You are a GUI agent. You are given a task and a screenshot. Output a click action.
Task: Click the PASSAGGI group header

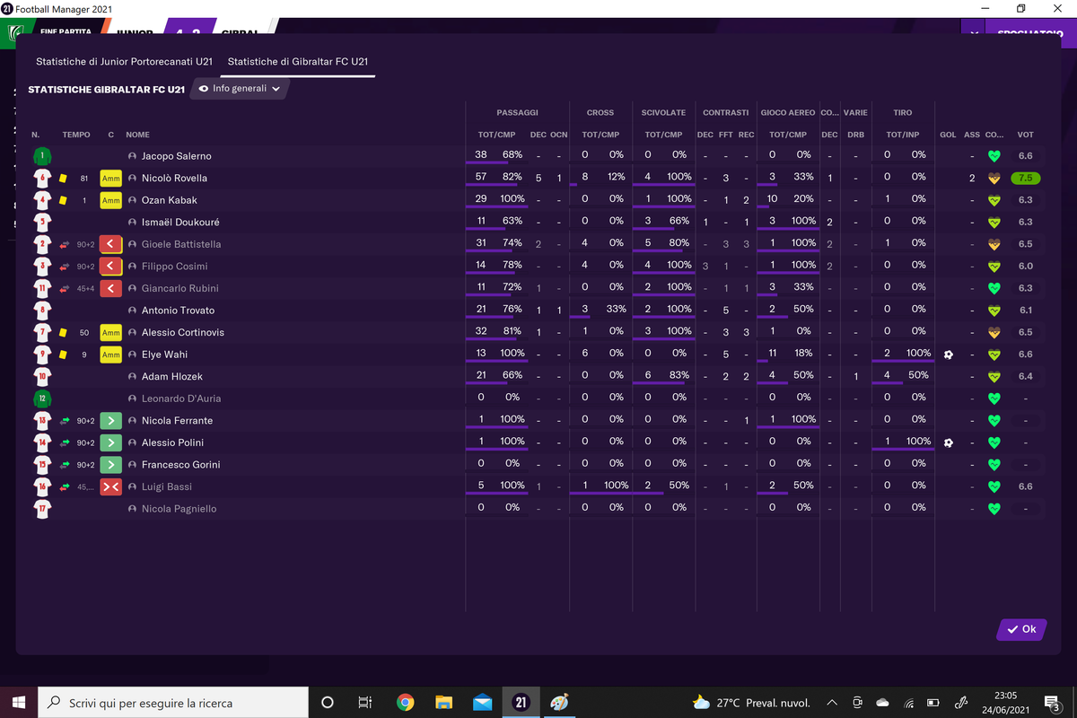pos(517,112)
